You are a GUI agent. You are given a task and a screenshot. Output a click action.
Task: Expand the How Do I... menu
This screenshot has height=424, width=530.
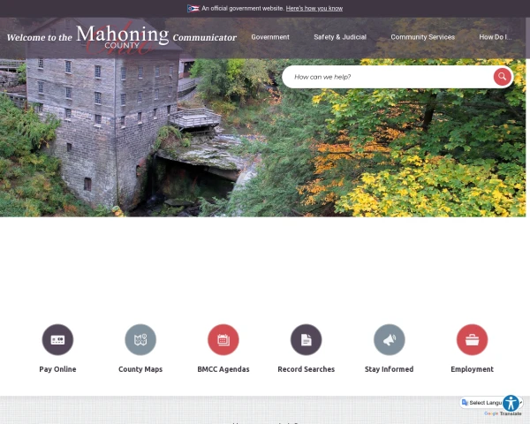[x=496, y=37]
